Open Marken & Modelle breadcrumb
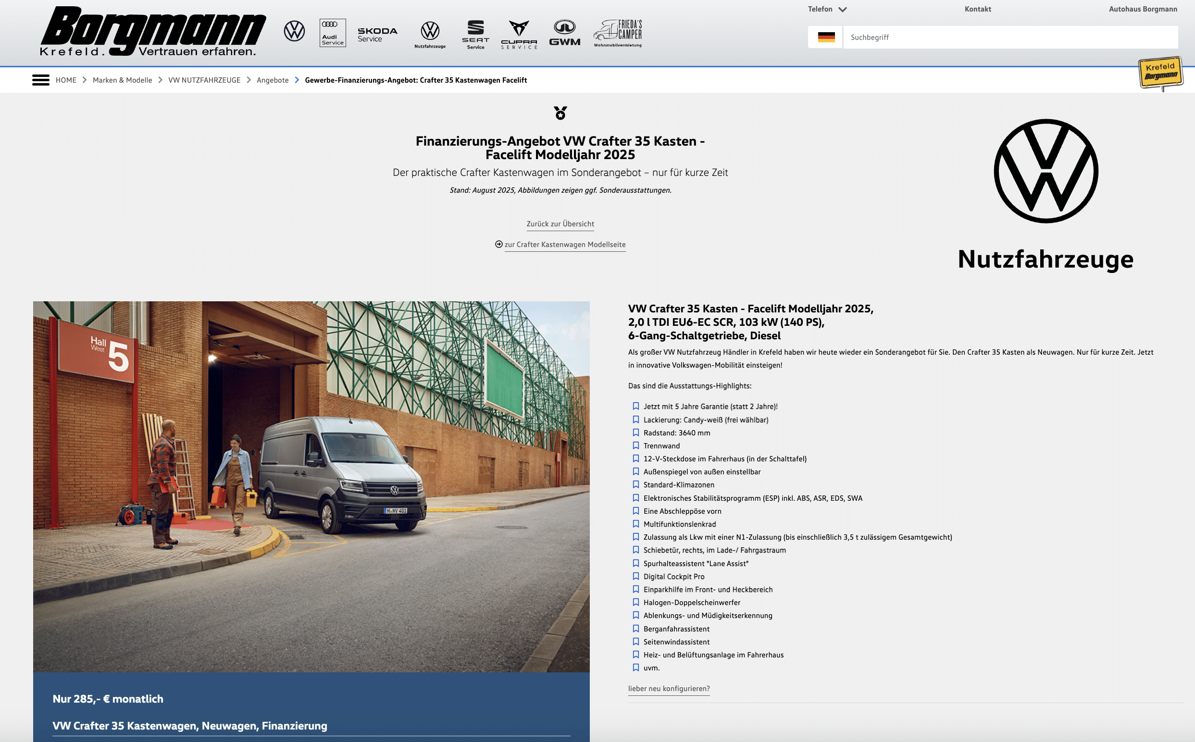This screenshot has width=1195, height=742. (122, 80)
